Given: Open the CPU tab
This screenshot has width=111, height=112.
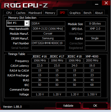Looking at the screenshot, I should pyautogui.click(x=9, y=13).
